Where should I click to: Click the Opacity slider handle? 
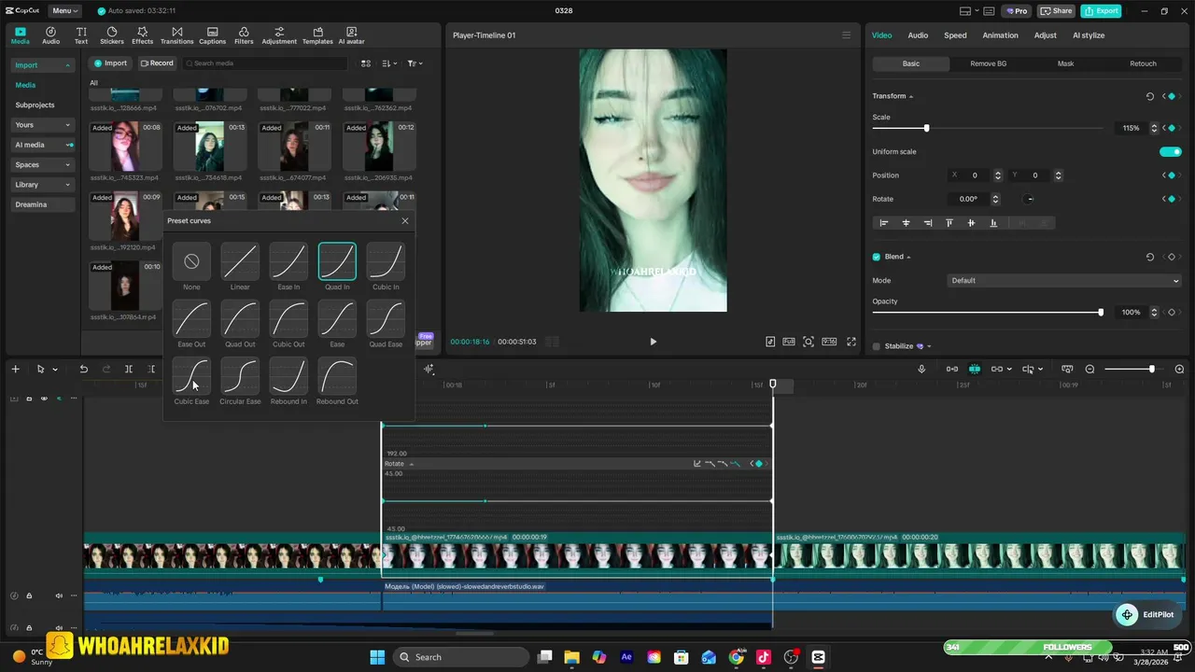[x=1101, y=313]
